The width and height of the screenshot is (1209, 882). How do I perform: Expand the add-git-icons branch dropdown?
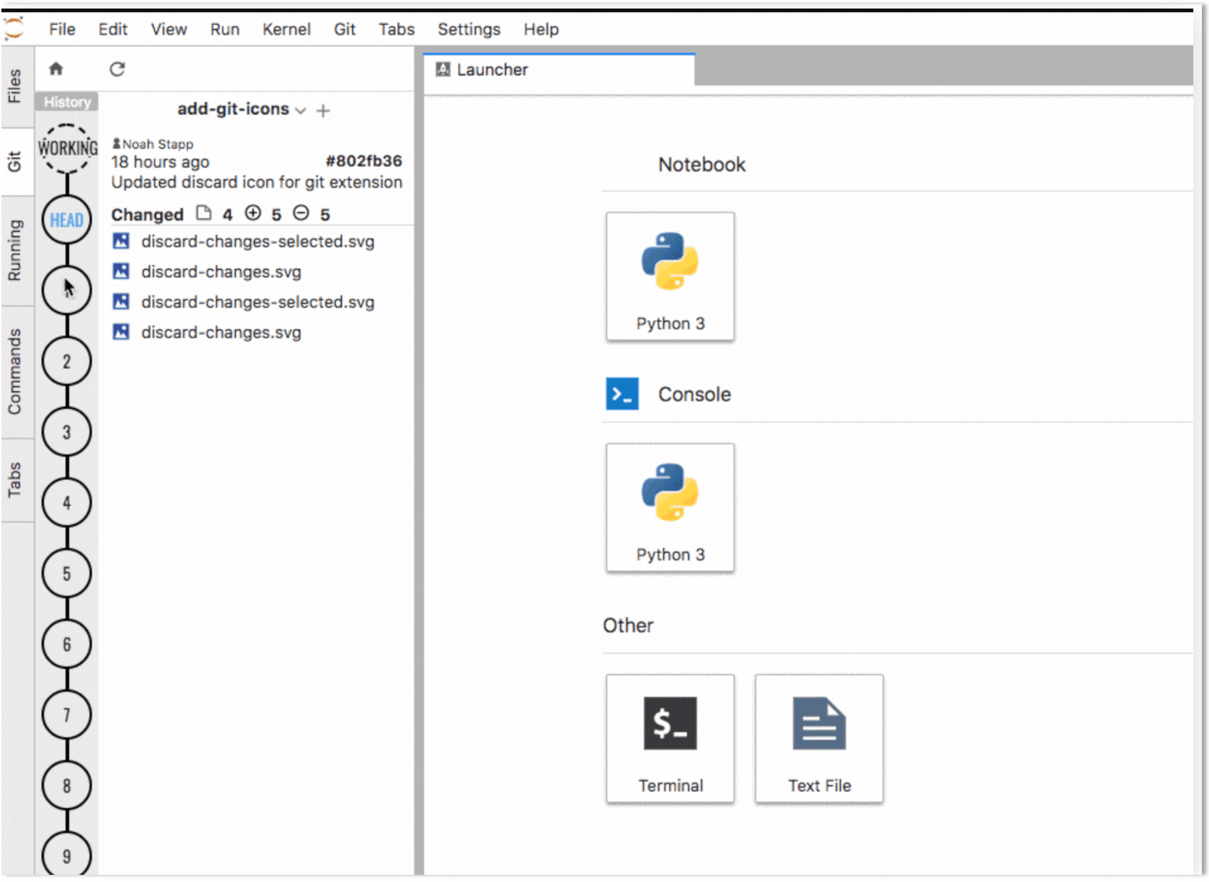(300, 110)
